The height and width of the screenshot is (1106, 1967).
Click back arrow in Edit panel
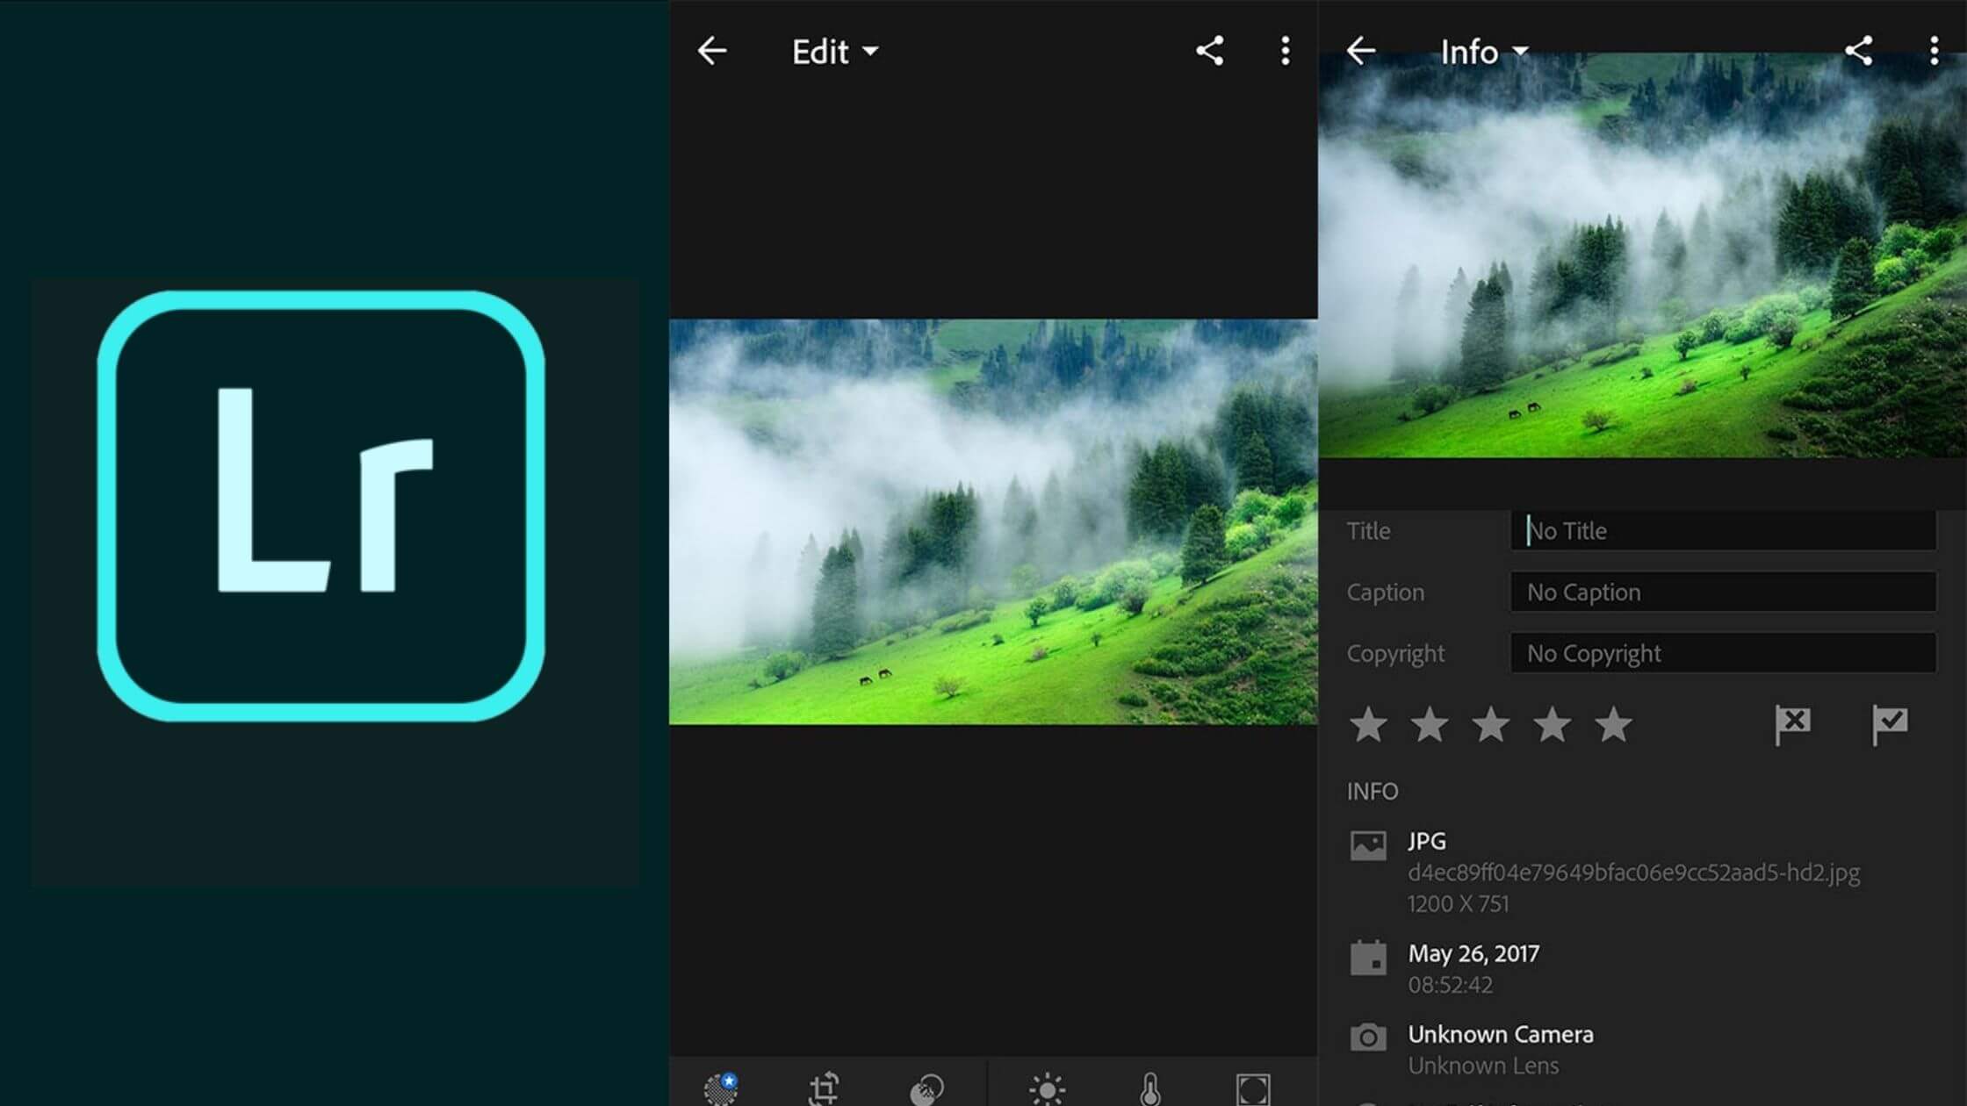(x=712, y=51)
